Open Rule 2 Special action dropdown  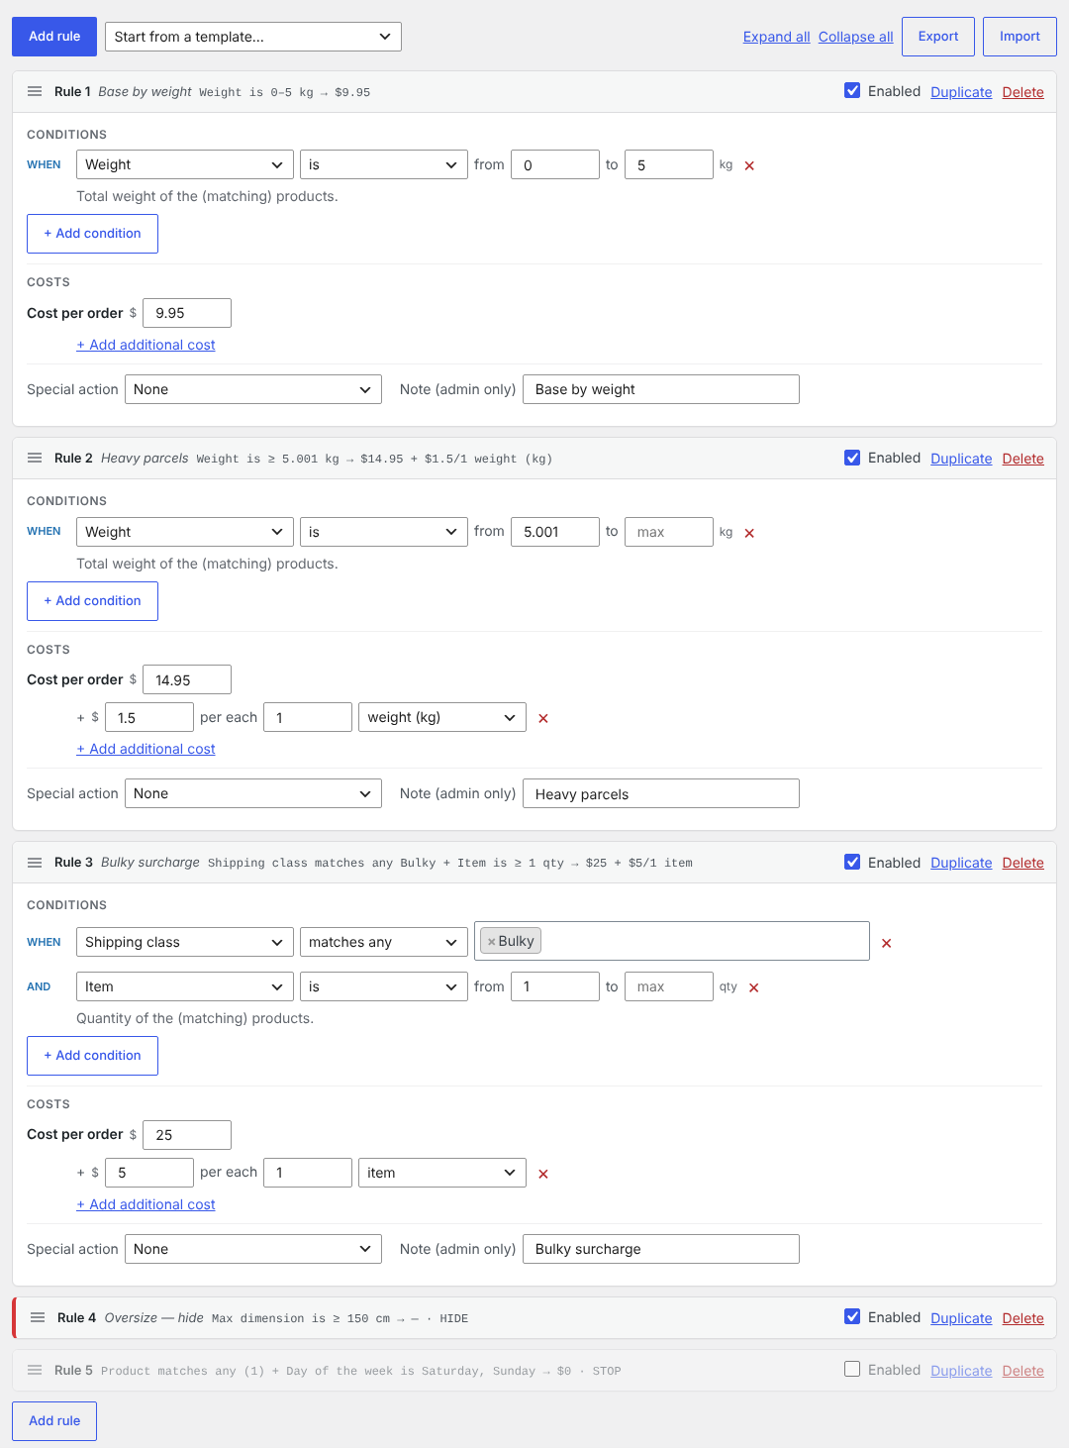(x=253, y=793)
